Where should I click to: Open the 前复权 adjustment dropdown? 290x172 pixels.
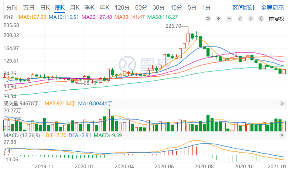(276, 19)
